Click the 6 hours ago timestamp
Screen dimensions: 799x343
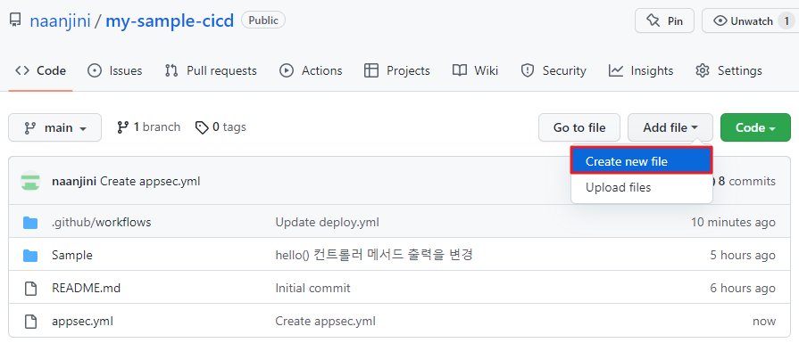point(743,288)
